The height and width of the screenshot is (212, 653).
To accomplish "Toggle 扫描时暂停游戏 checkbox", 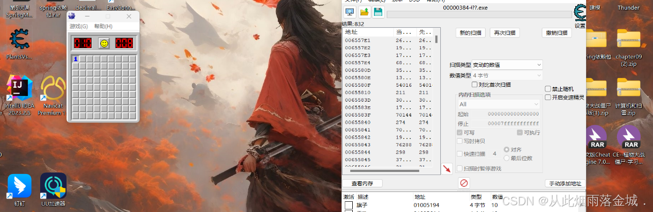I will pyautogui.click(x=460, y=168).
